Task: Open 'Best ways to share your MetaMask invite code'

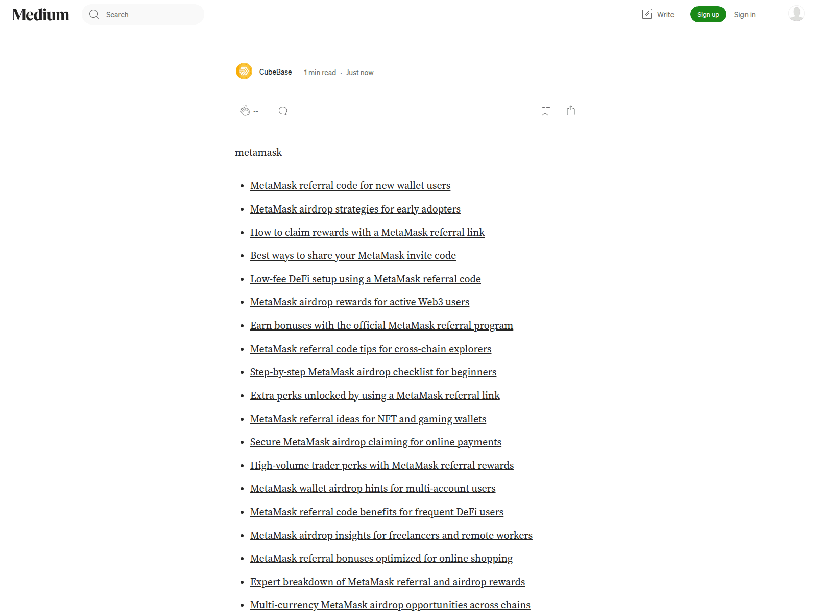Action: tap(353, 256)
